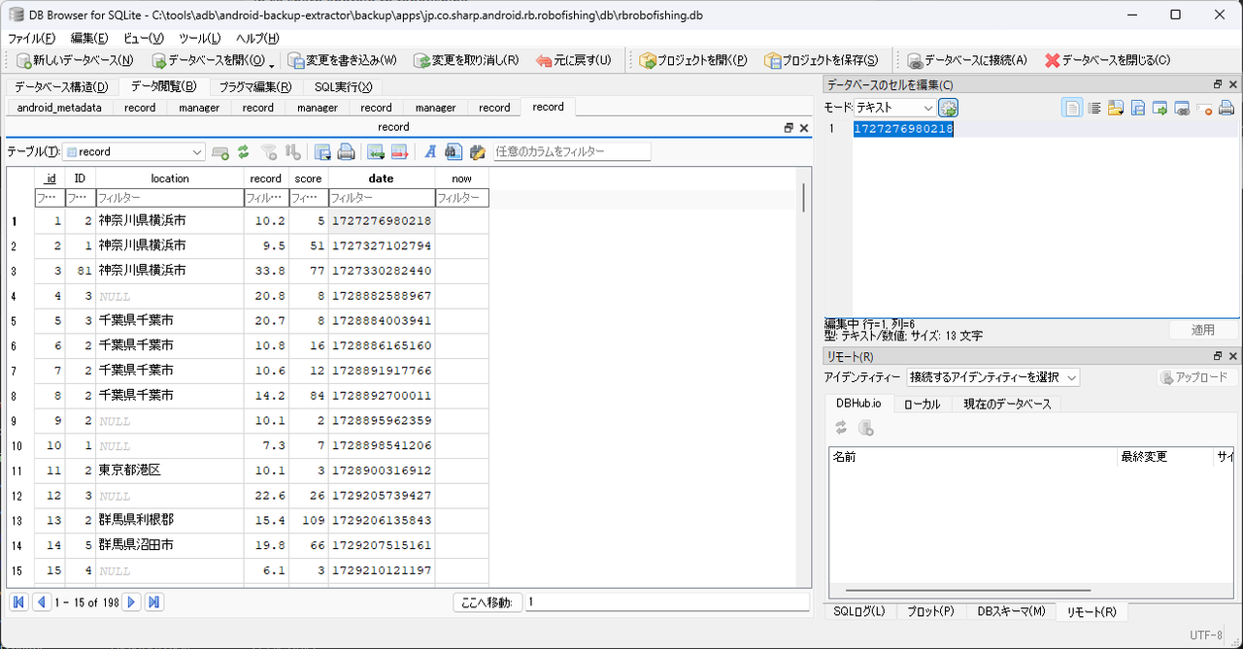
Task: Click the insert new record icon
Action: point(221,152)
